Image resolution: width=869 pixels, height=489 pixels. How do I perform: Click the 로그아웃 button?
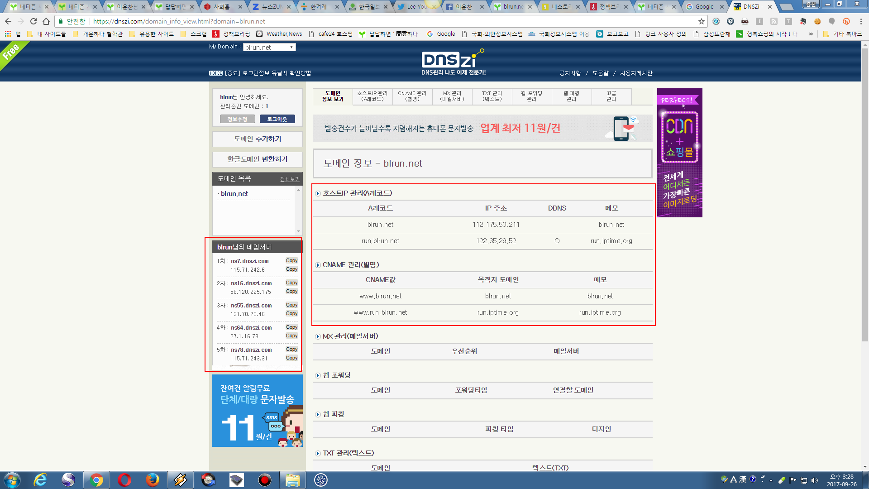click(277, 119)
